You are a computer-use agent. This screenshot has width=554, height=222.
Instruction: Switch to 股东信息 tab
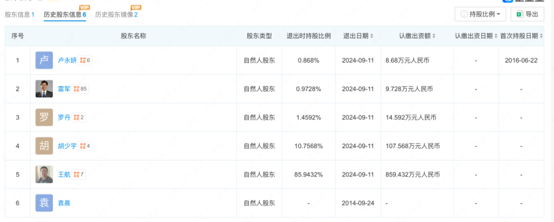tap(19, 15)
